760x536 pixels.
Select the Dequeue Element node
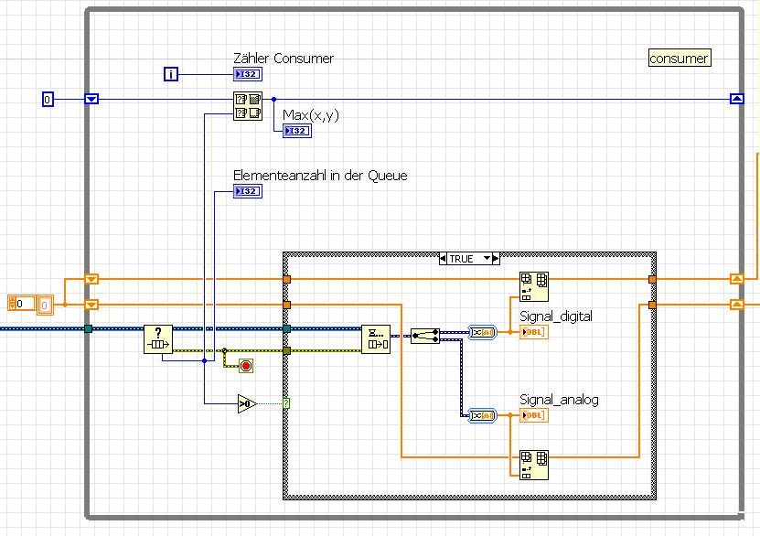click(x=376, y=338)
